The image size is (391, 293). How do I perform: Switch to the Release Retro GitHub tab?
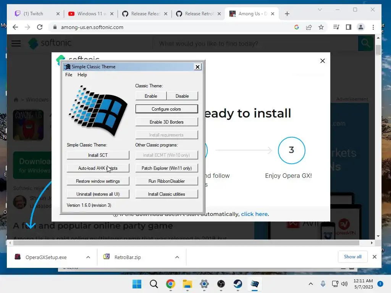(199, 14)
